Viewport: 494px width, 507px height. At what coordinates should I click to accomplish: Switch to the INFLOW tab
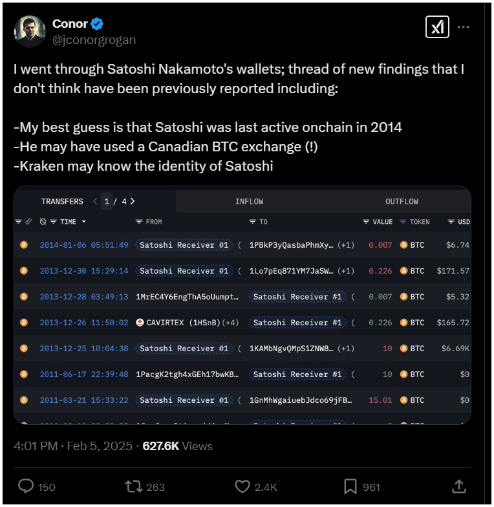[250, 202]
